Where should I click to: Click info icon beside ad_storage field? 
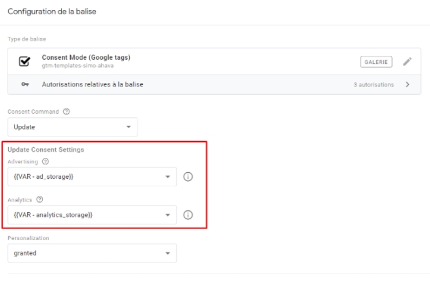[x=188, y=176]
